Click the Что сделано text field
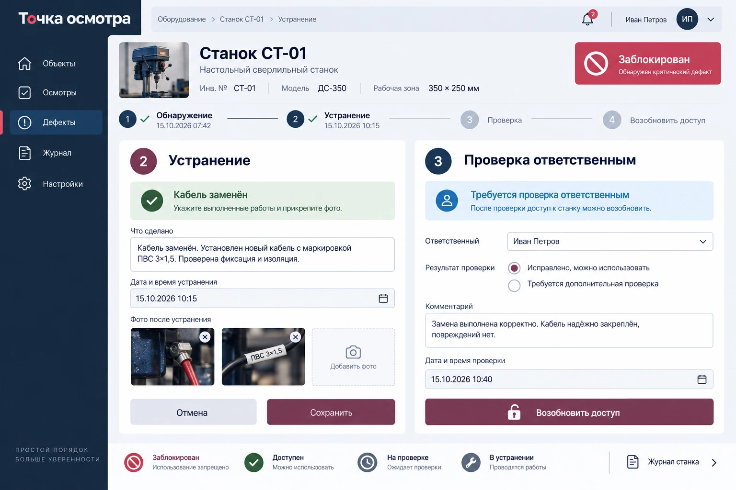This screenshot has width=736, height=490. 263,254
